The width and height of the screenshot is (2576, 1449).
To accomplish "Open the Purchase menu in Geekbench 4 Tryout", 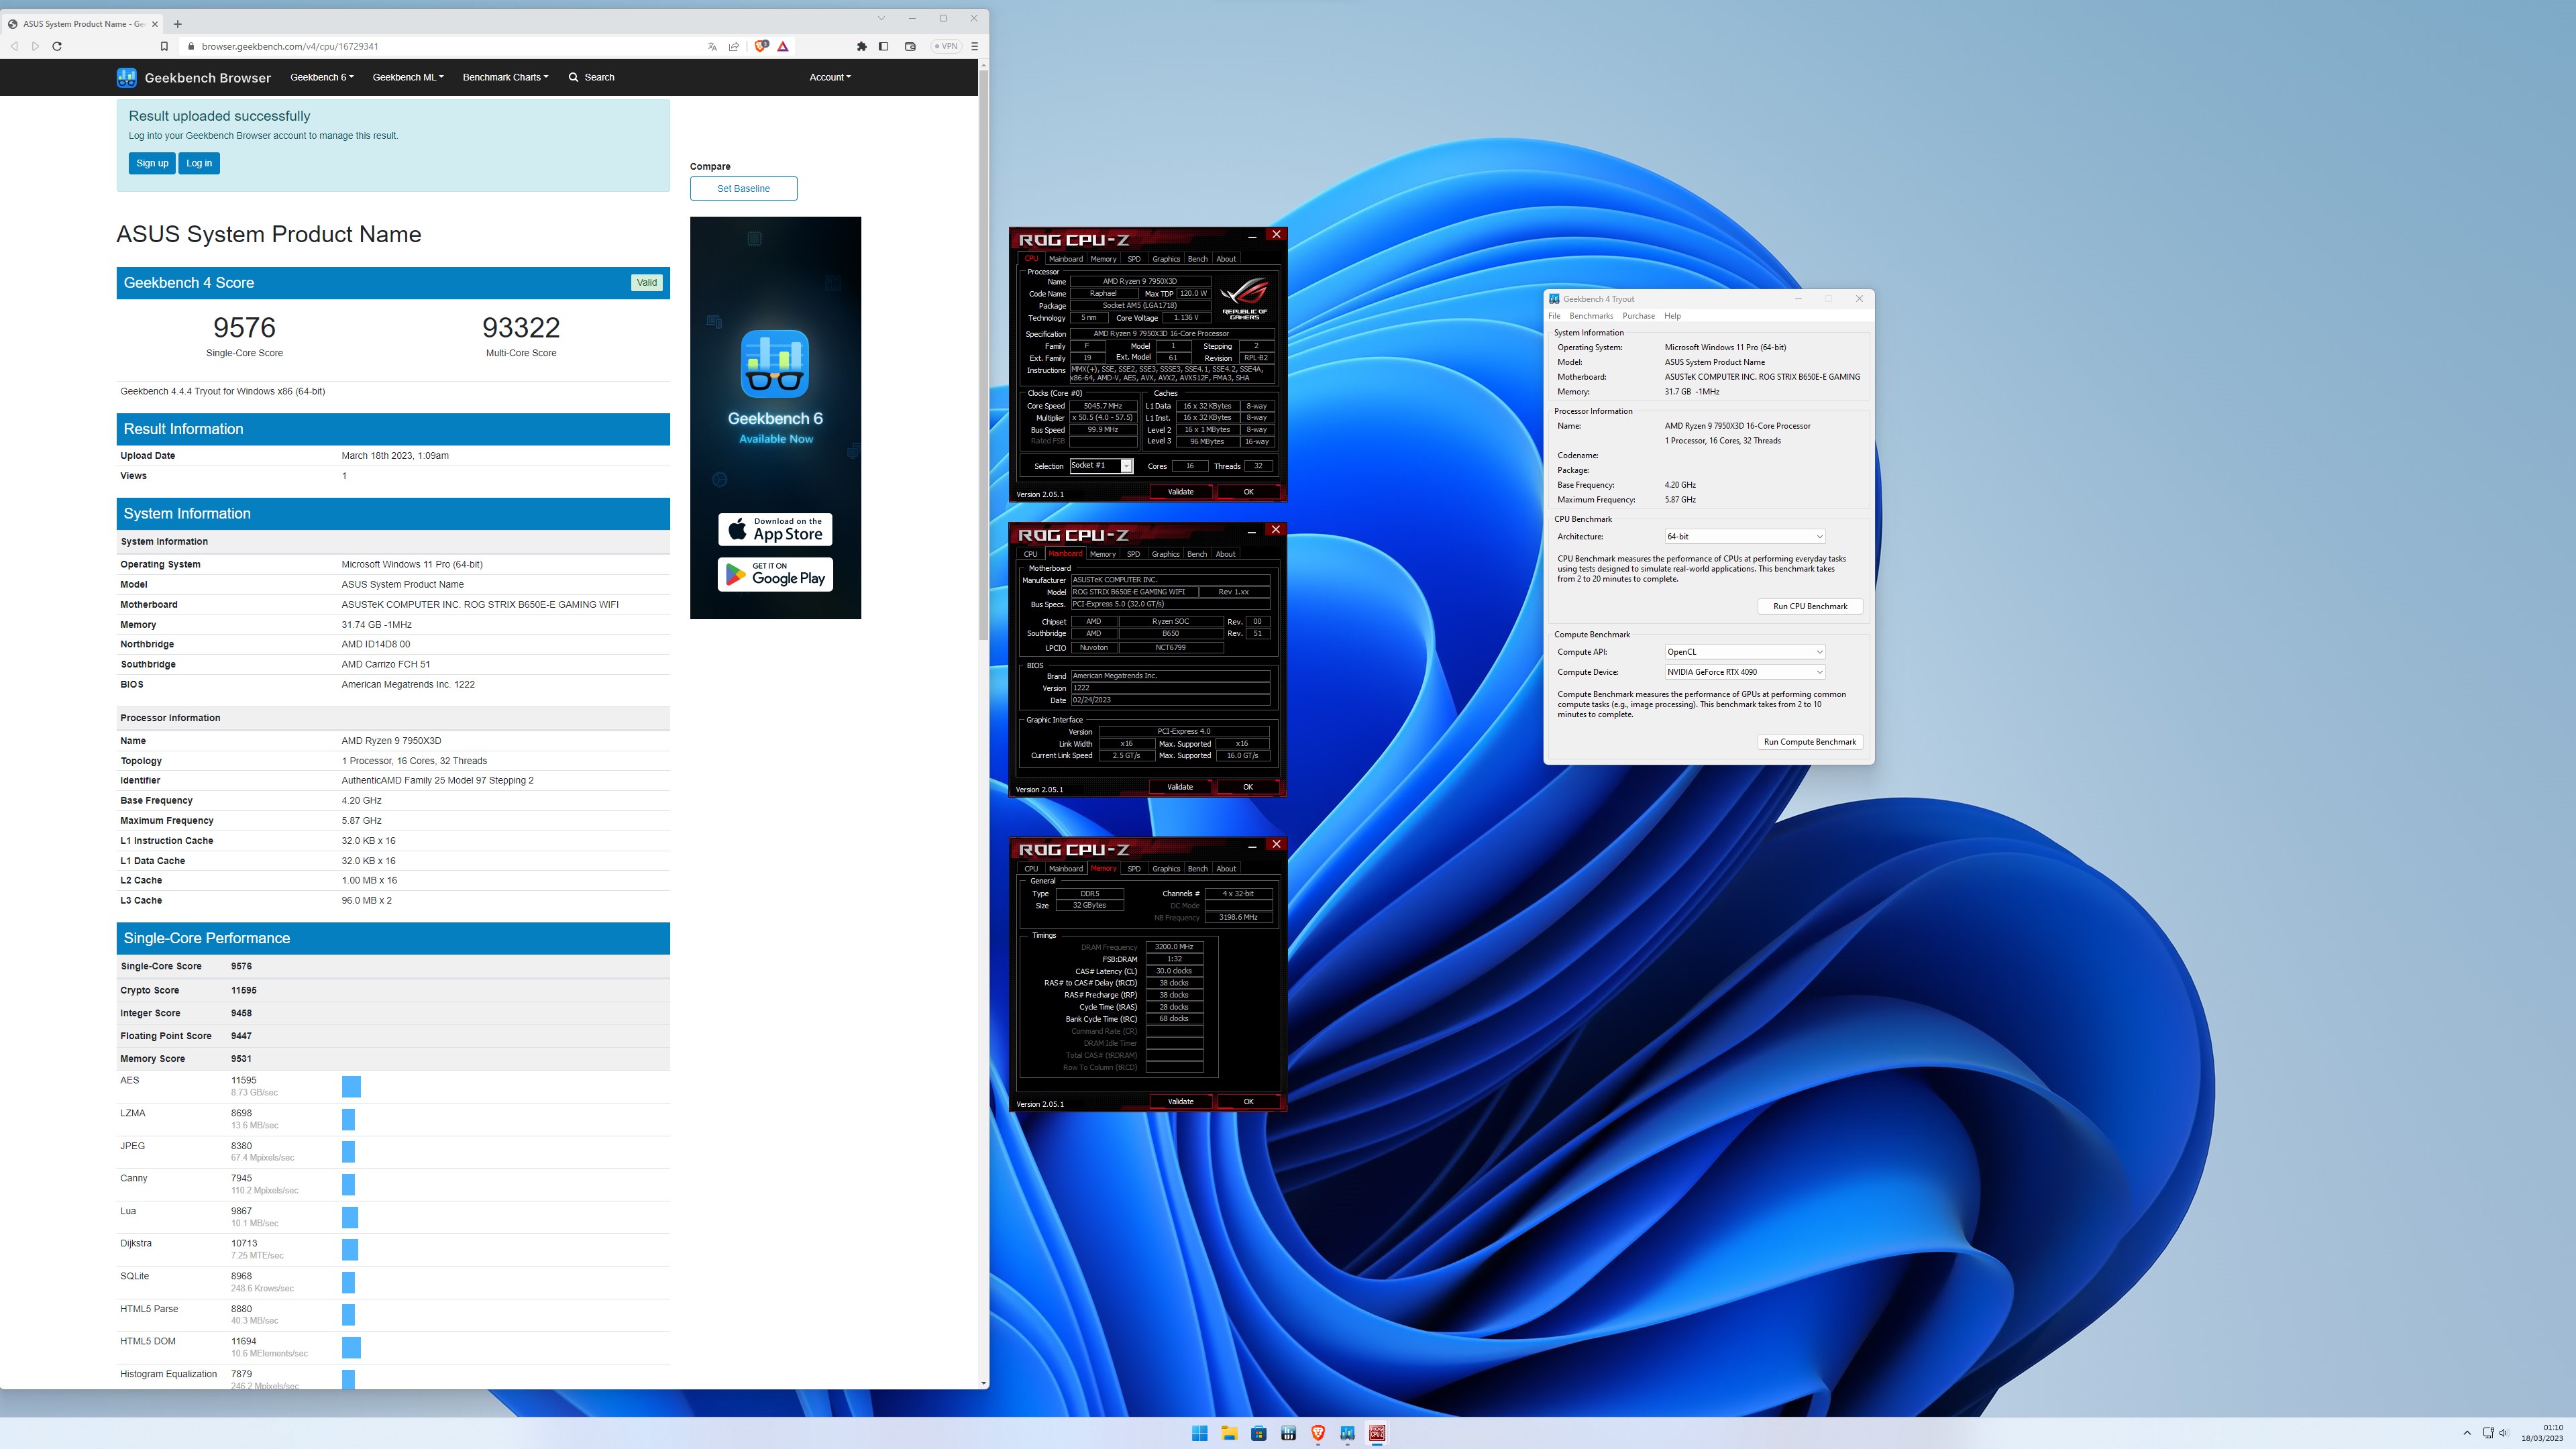I will pyautogui.click(x=1638, y=316).
